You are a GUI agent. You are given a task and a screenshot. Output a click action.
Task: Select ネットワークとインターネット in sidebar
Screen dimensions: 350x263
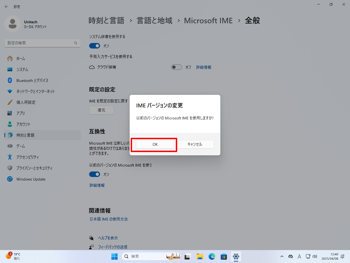pyautogui.click(x=43, y=91)
